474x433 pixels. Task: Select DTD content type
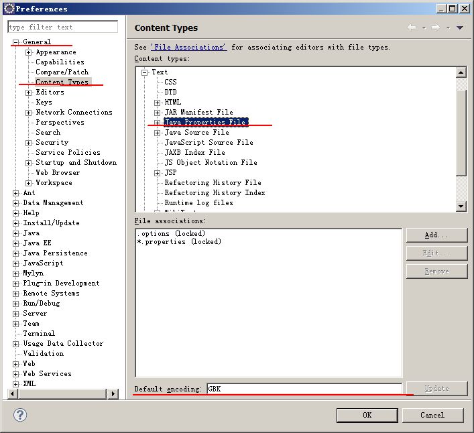click(170, 92)
